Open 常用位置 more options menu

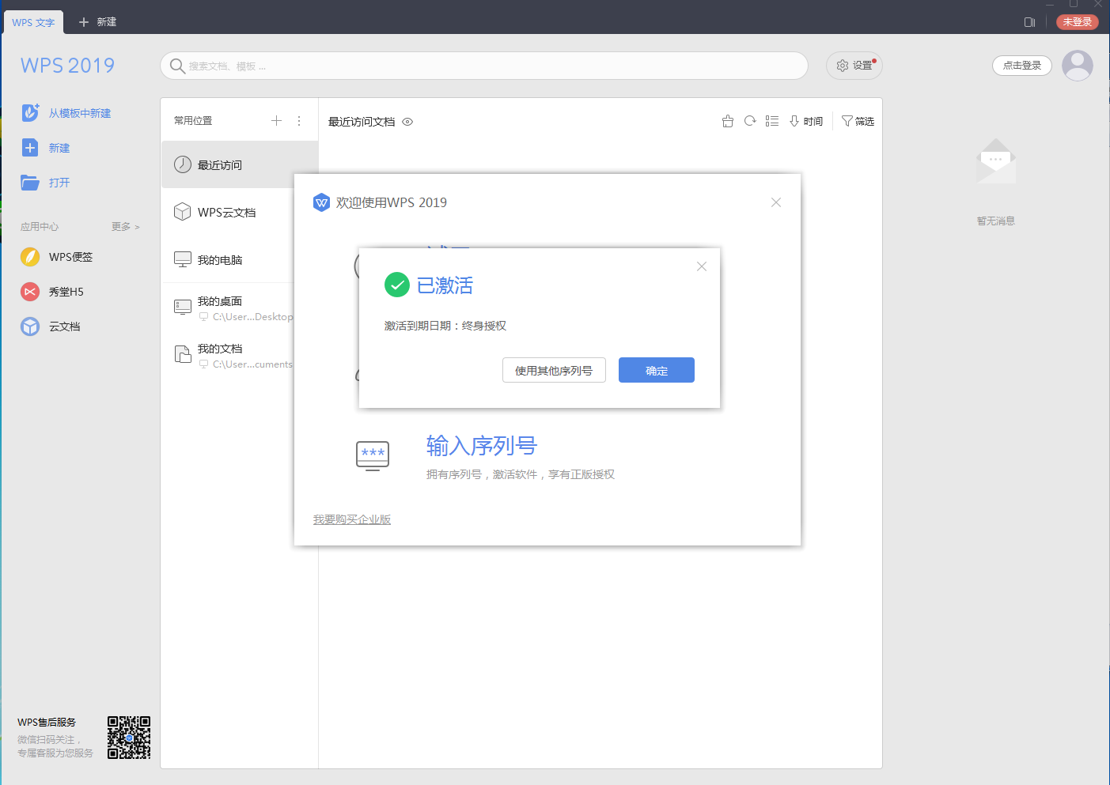[299, 120]
